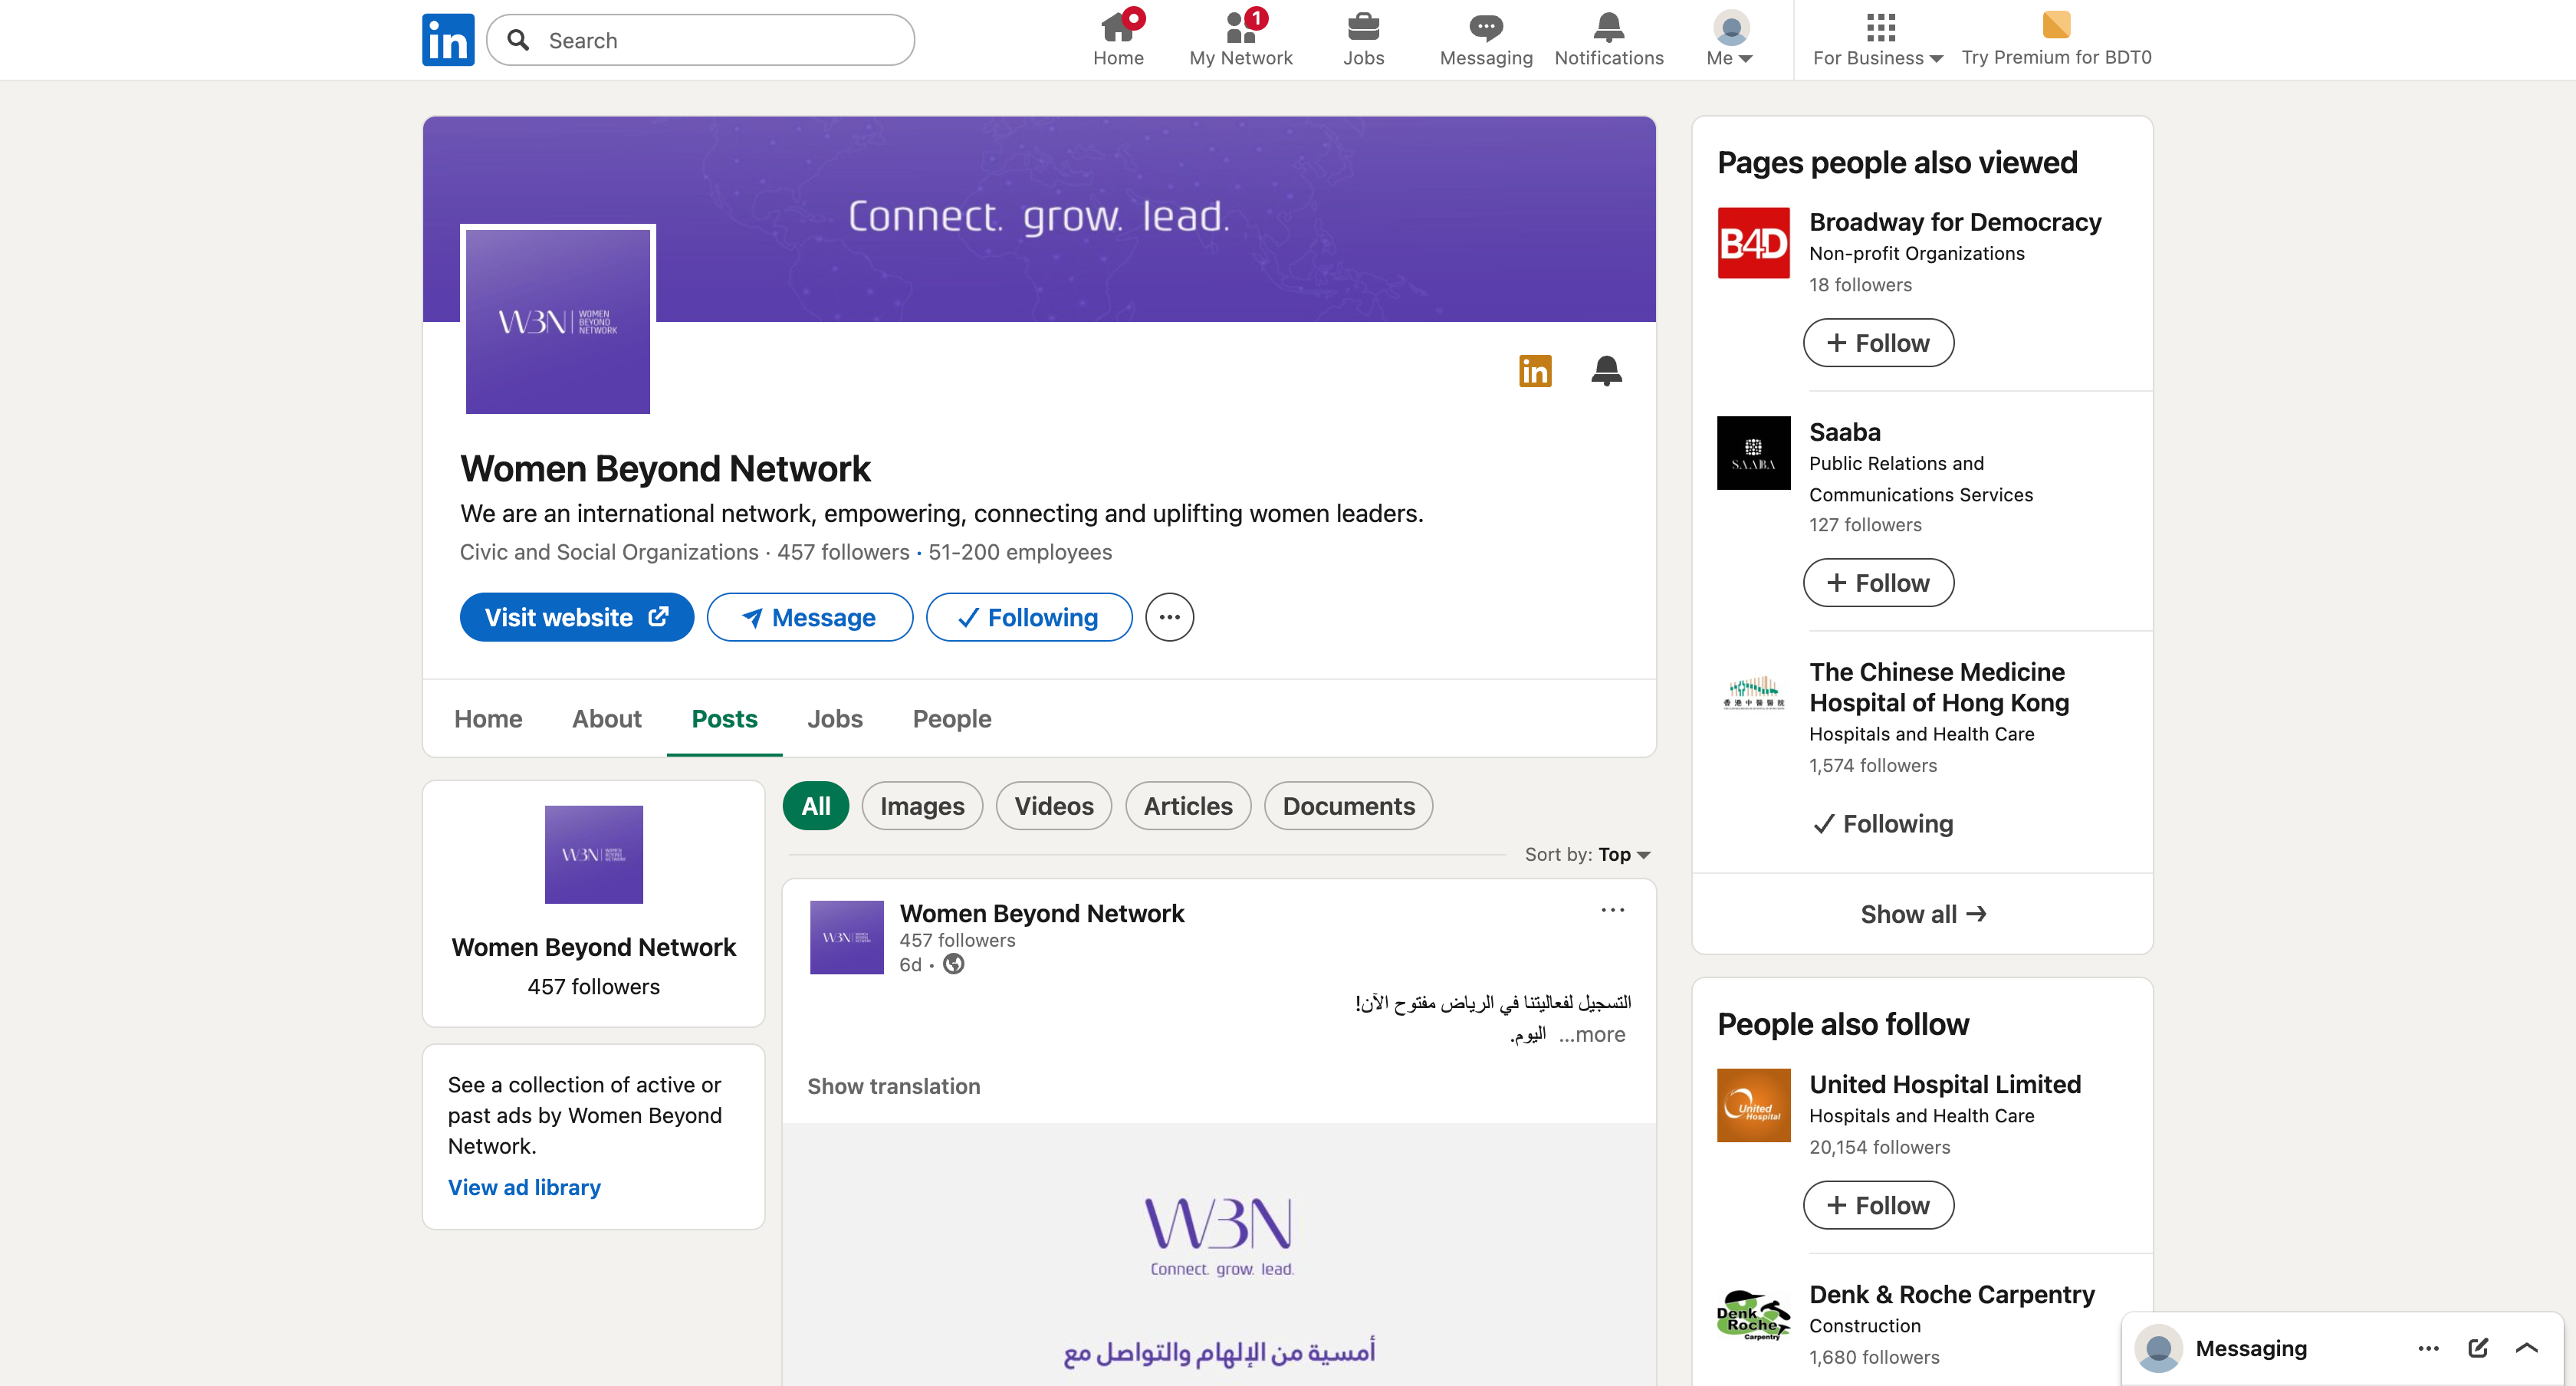The height and width of the screenshot is (1386, 2576).
Task: Click the messaging bar profile avatar
Action: 2158,1348
